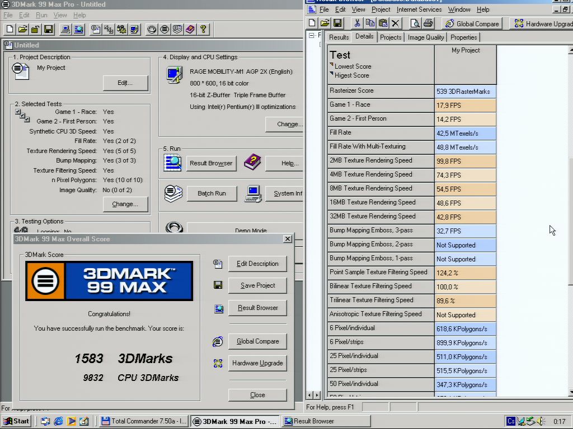Click scroll down arrow of results table
Image resolution: width=573 pixels, height=429 pixels.
pos(570,393)
